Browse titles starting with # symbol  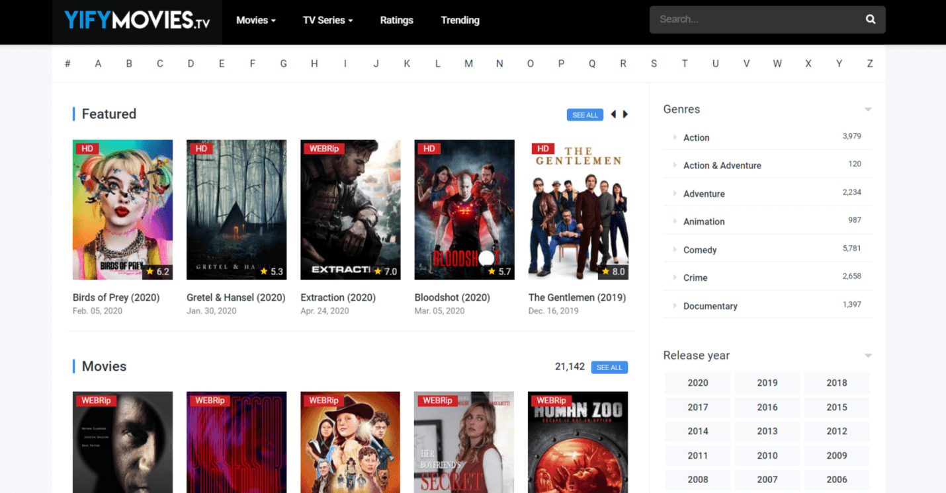tap(67, 63)
